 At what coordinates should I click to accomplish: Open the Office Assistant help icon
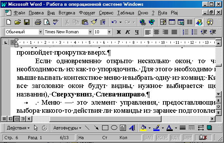tap(210, 22)
